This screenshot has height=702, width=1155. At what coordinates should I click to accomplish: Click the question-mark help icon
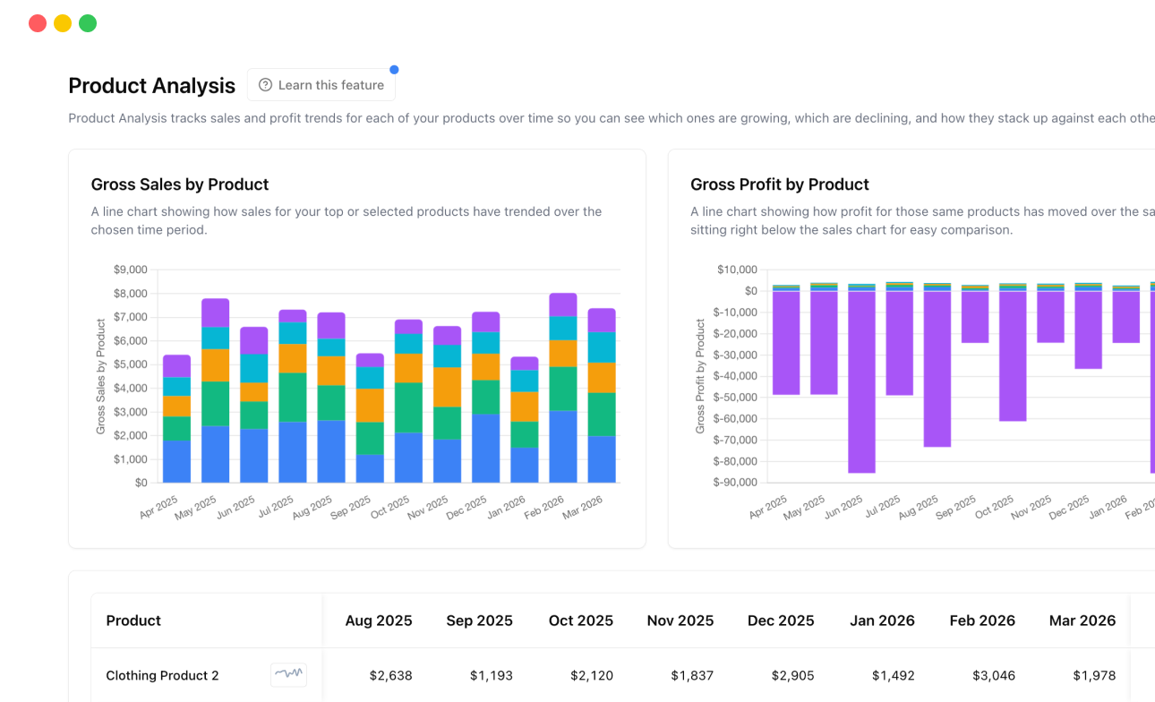click(265, 84)
